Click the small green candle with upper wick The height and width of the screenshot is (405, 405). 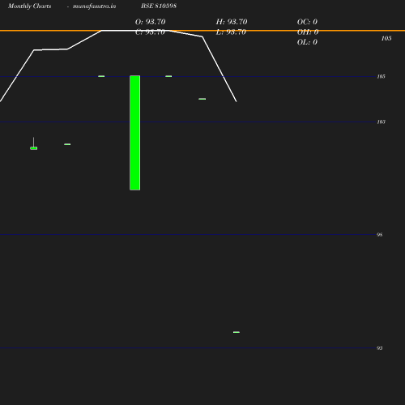pos(34,143)
